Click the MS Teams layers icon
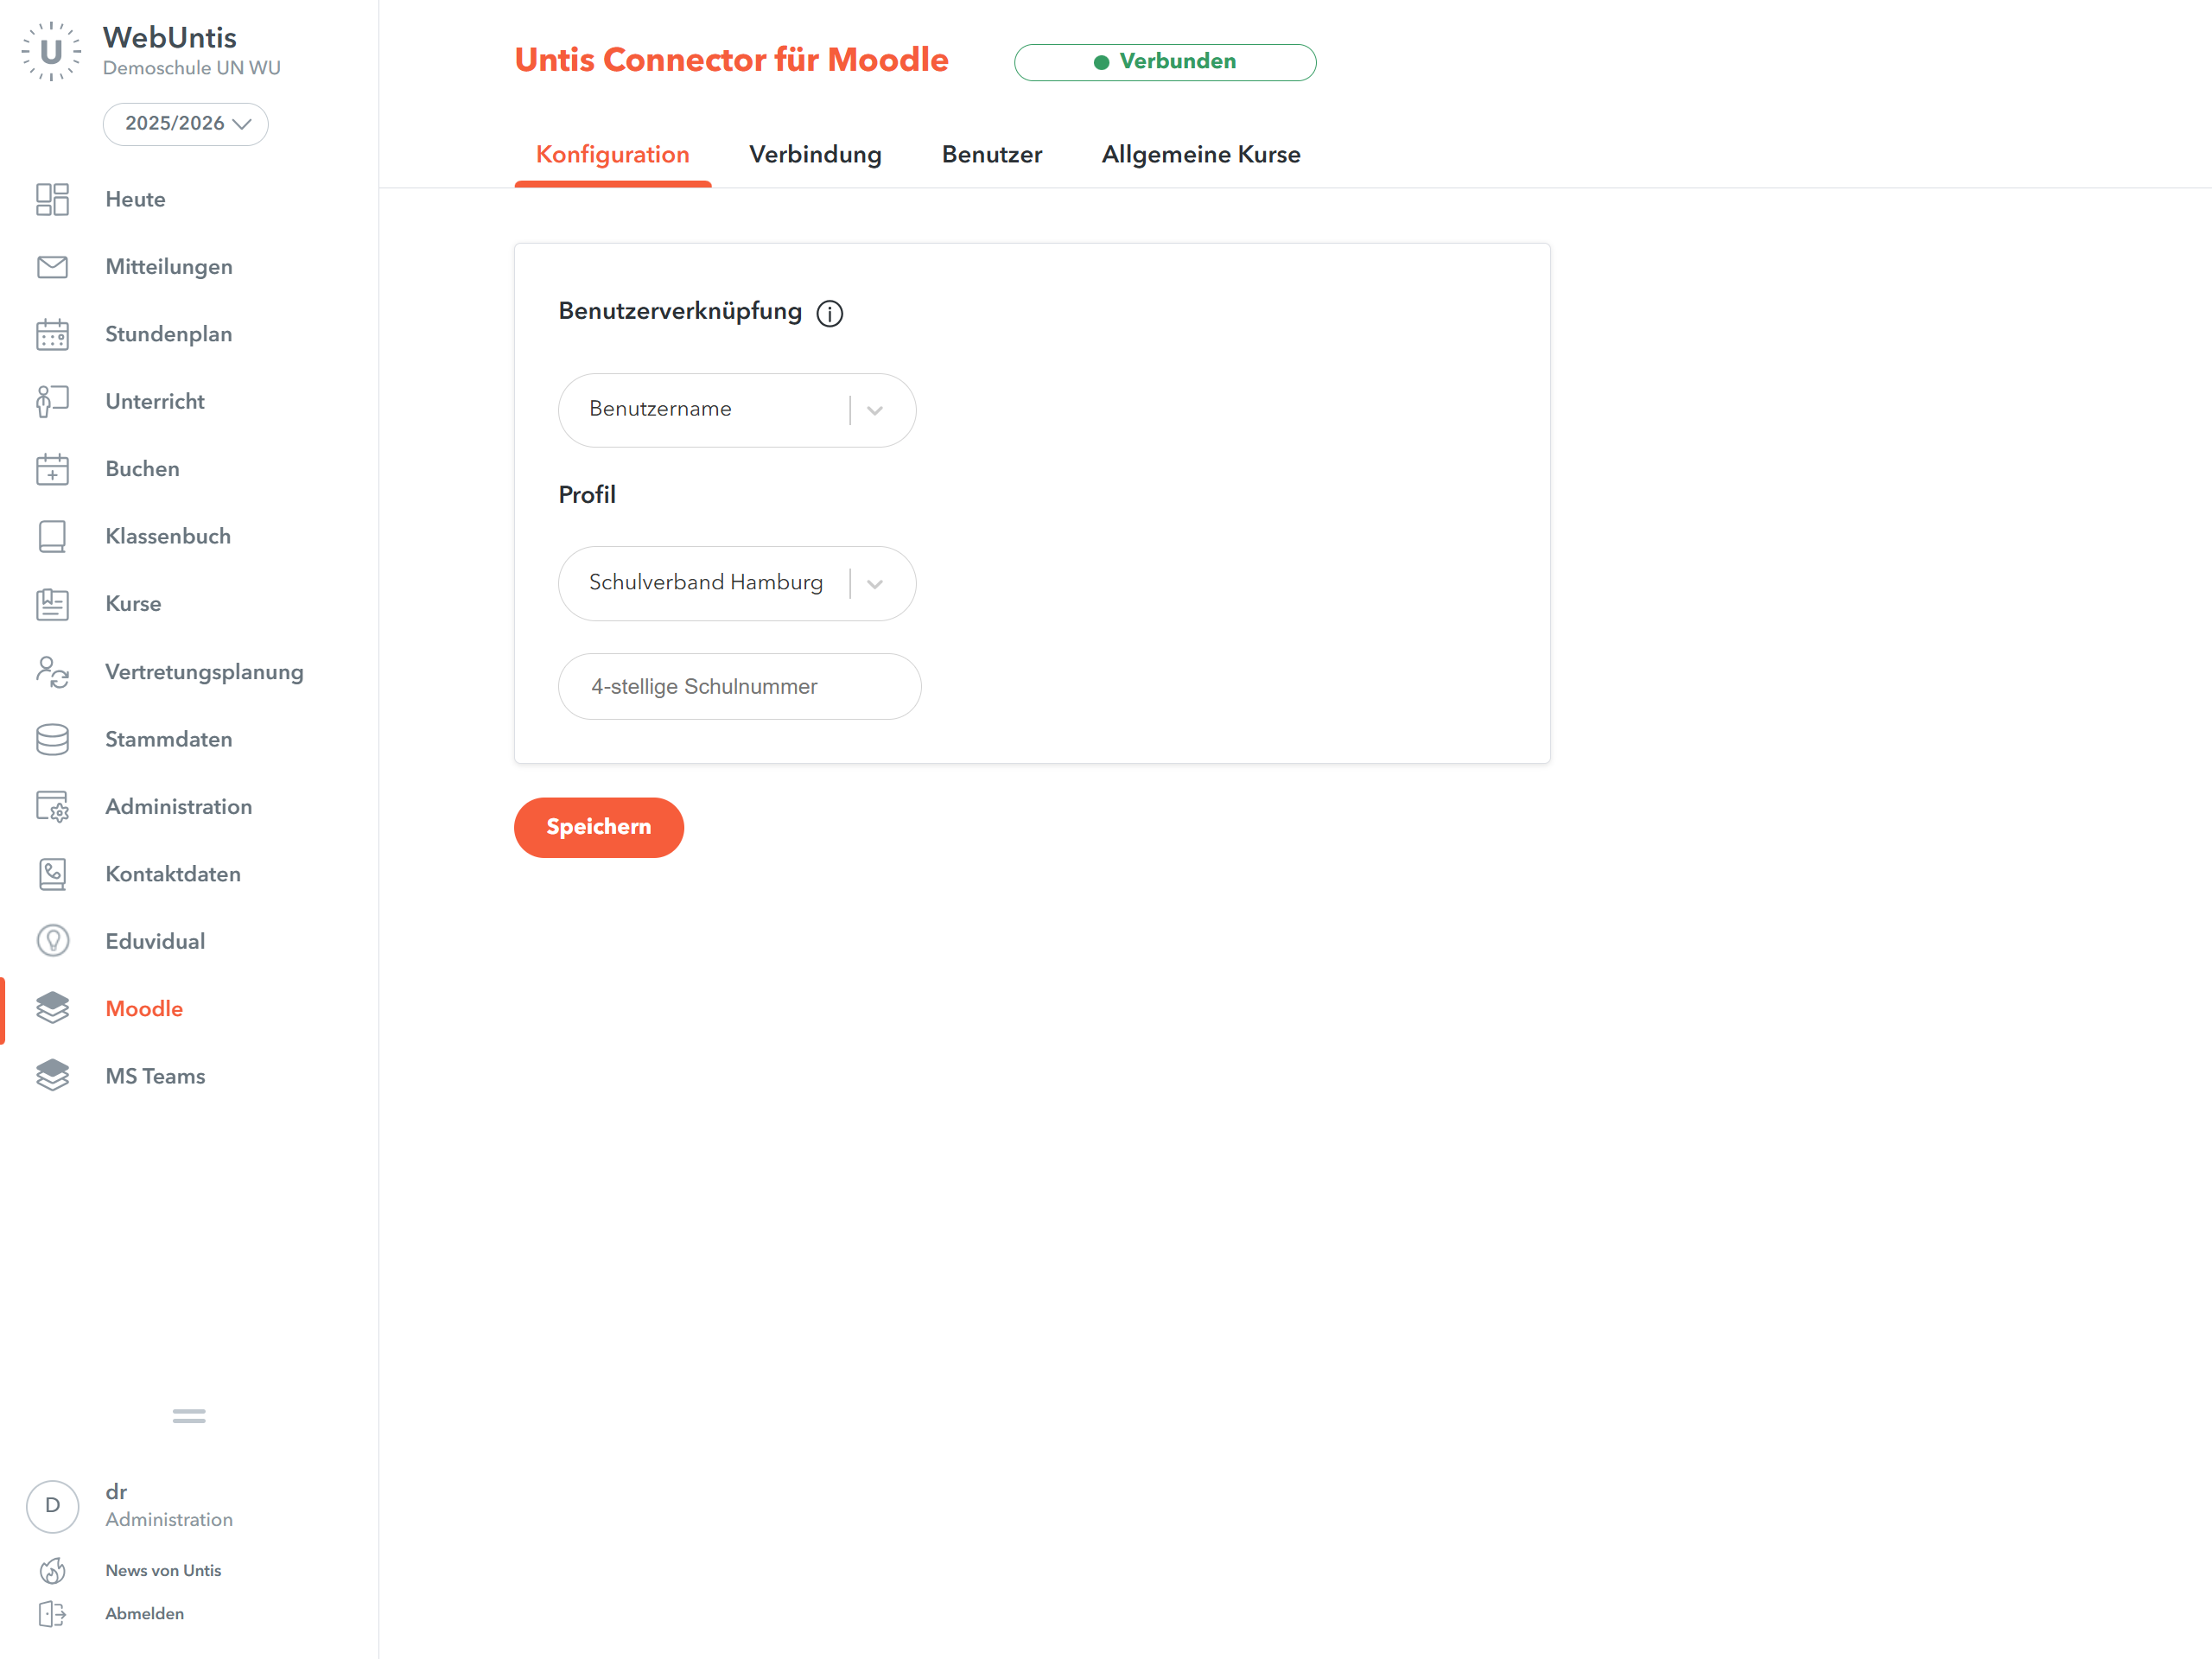The width and height of the screenshot is (2212, 1659). click(52, 1076)
